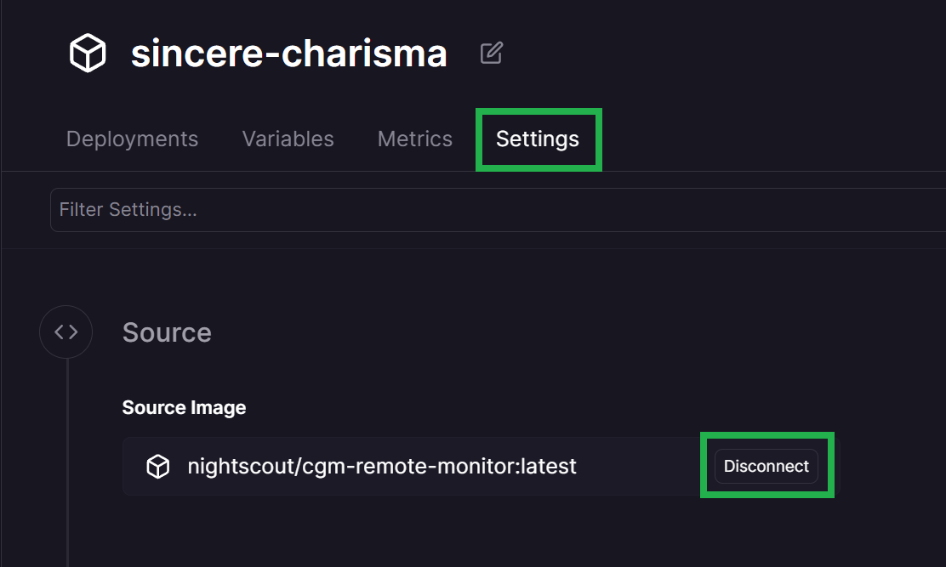Open the Metrics tab
This screenshot has width=946, height=567.
click(415, 139)
